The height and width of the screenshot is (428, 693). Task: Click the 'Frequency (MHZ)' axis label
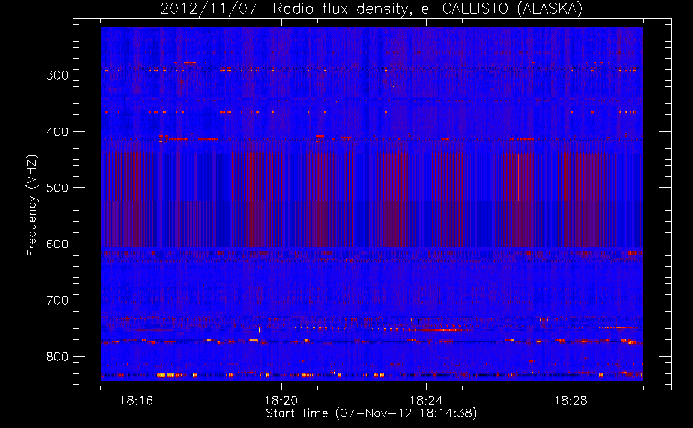pos(32,205)
